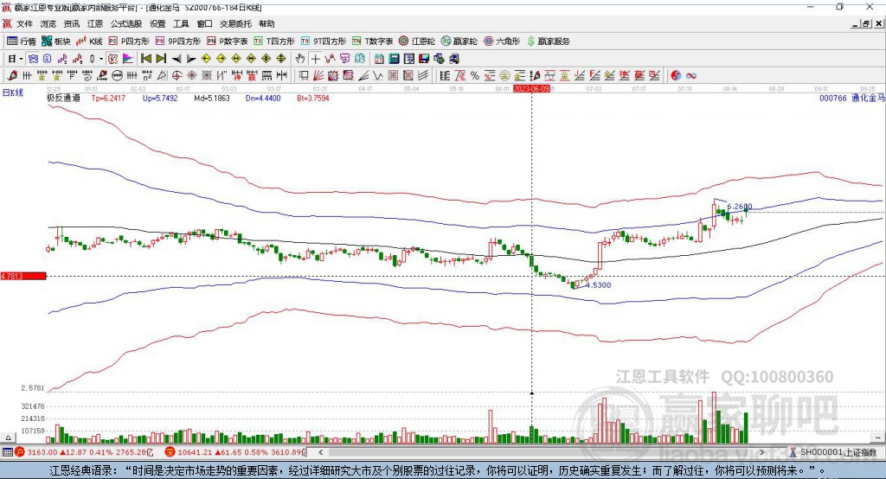Open the 资讯 menu
The image size is (886, 479).
[71, 23]
